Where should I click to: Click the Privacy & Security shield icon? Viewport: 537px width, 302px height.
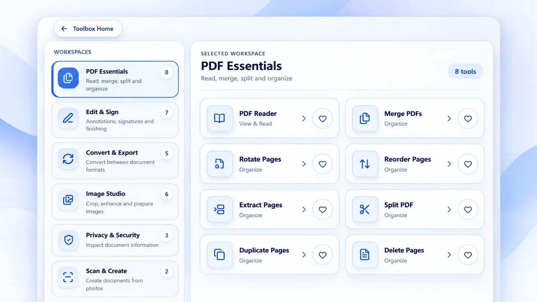(x=68, y=240)
